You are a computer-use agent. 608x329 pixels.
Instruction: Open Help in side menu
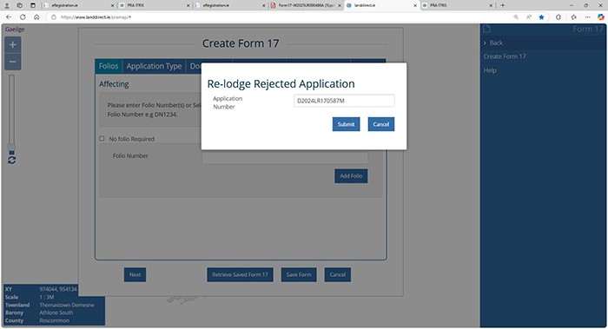pos(490,70)
